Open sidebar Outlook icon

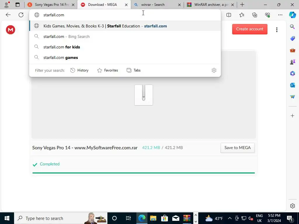coord(293,85)
